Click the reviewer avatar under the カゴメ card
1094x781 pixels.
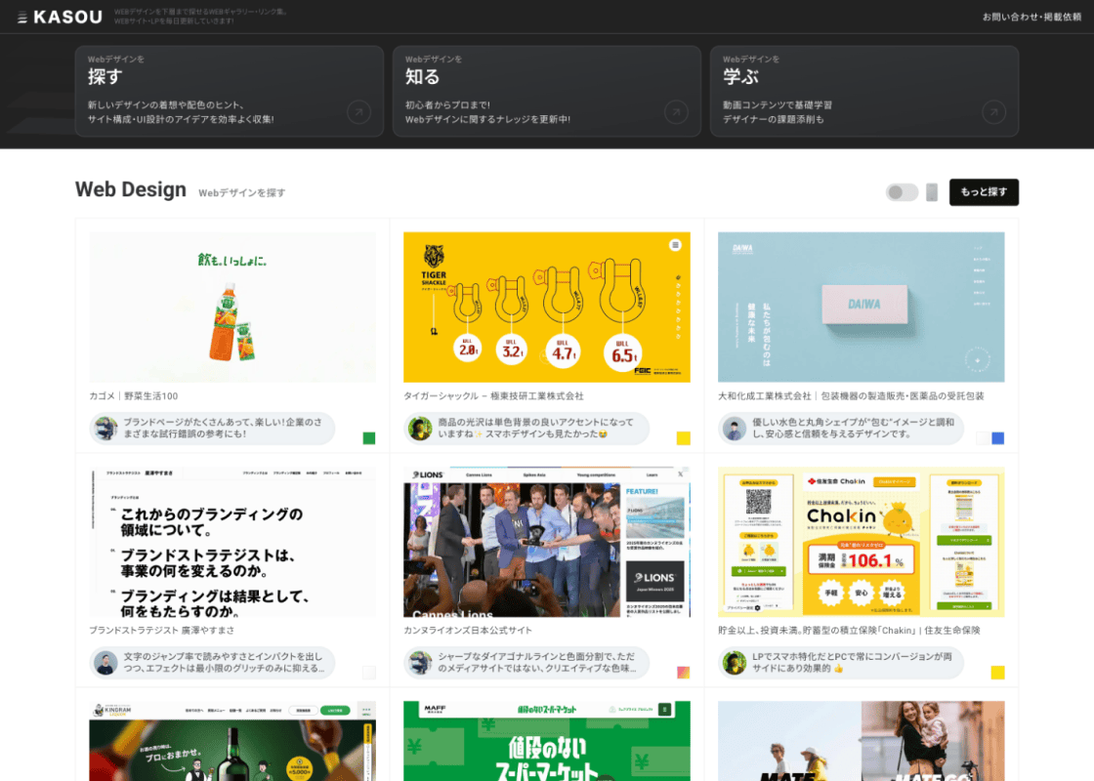coord(105,429)
